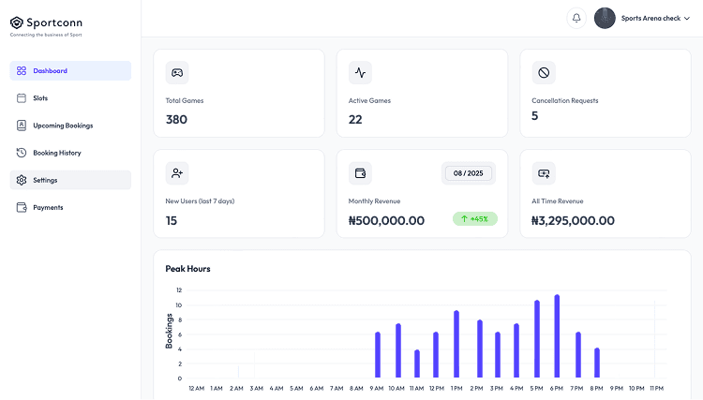Click the 1 PM bar in chart

(456, 344)
